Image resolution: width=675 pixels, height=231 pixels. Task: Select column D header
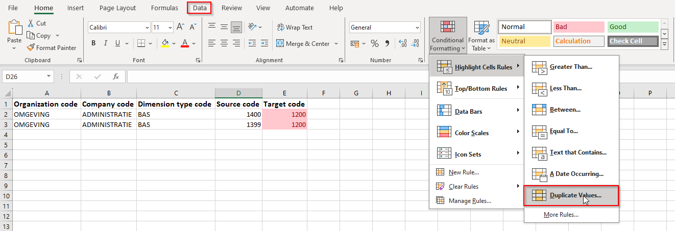click(x=238, y=93)
